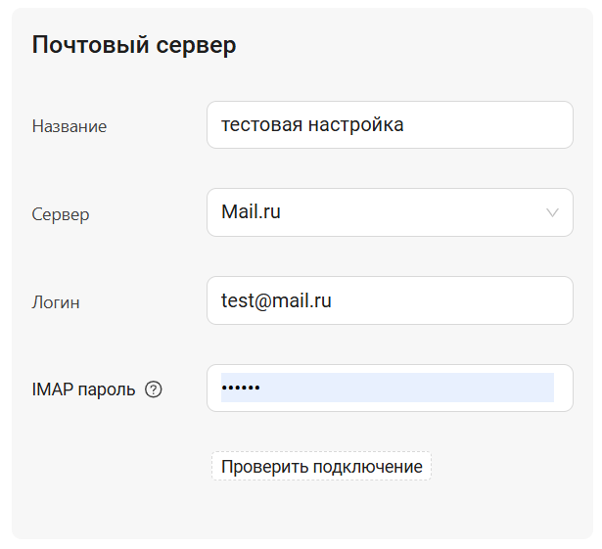Viewport: 602px width, 549px height.
Task: Click the blue highlighted area in password field
Action: point(411,388)
